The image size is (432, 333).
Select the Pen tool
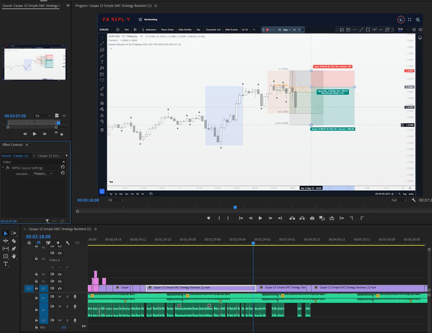(14, 248)
